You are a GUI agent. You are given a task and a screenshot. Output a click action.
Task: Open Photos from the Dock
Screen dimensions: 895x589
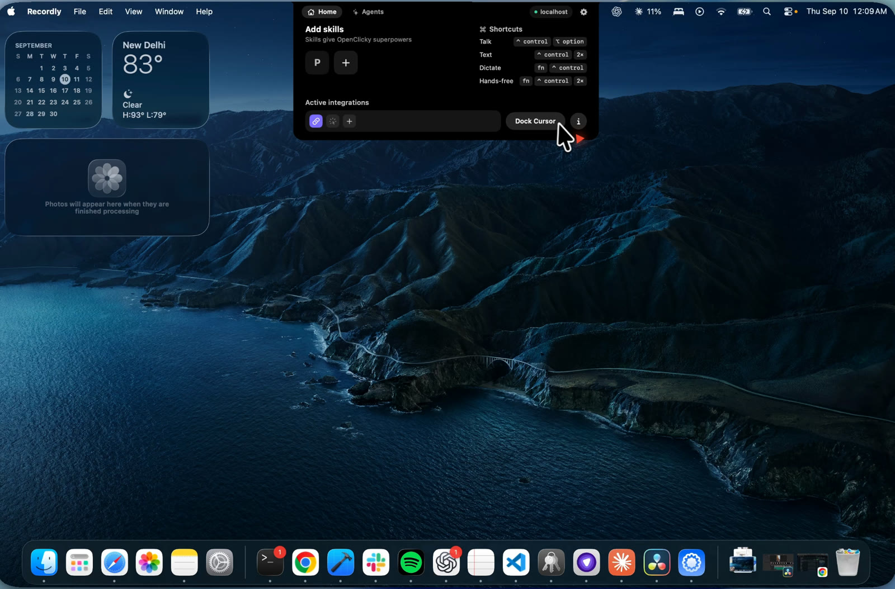(x=149, y=562)
